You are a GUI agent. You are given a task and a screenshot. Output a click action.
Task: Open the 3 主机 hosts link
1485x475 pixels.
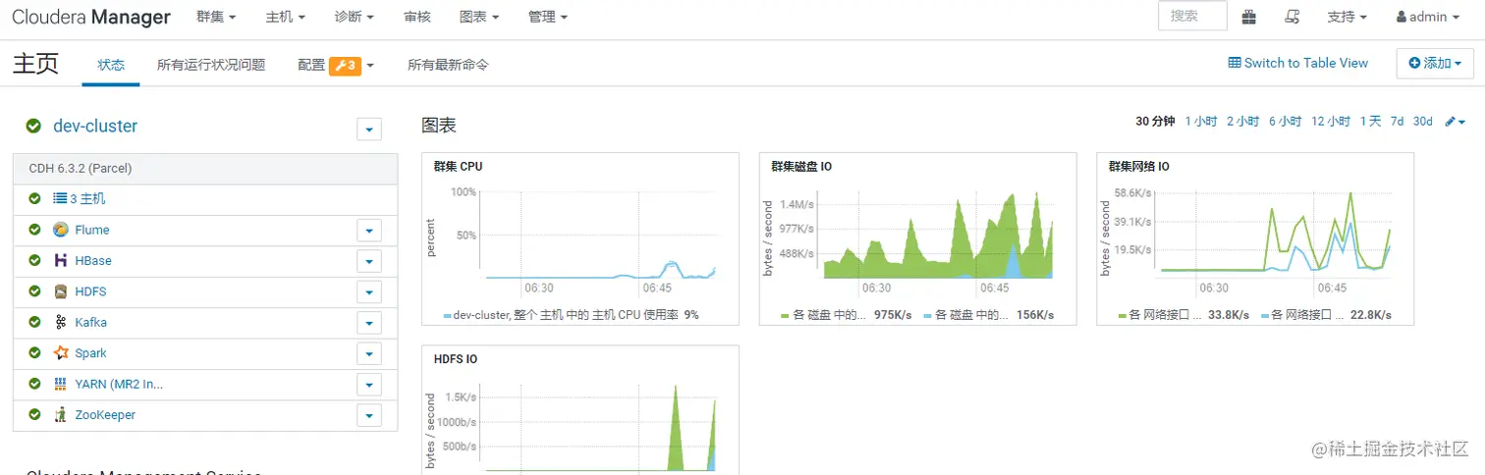click(x=87, y=198)
